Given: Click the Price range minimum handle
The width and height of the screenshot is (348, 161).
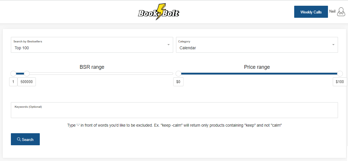Looking at the screenshot, I should coord(178,74).
